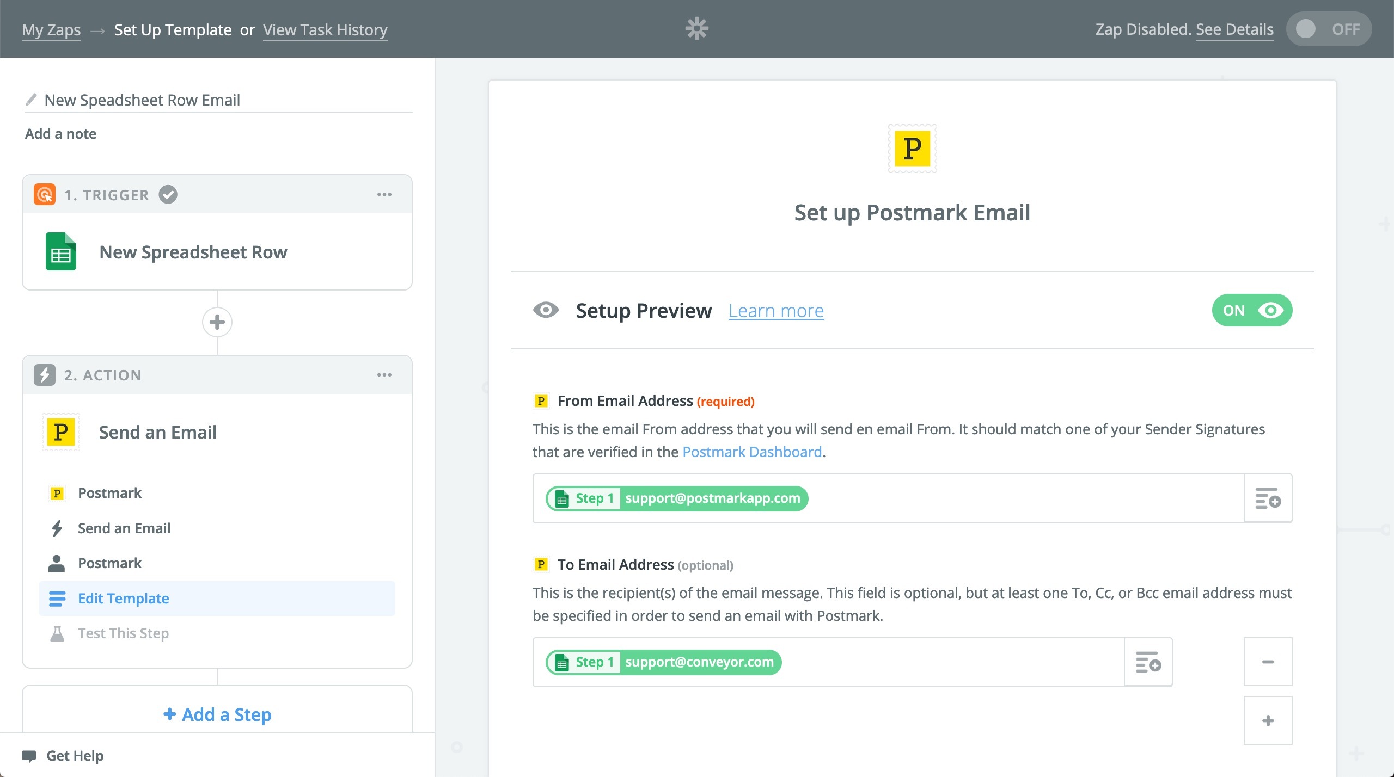Open insert-field picker for To Email Address

(1148, 662)
